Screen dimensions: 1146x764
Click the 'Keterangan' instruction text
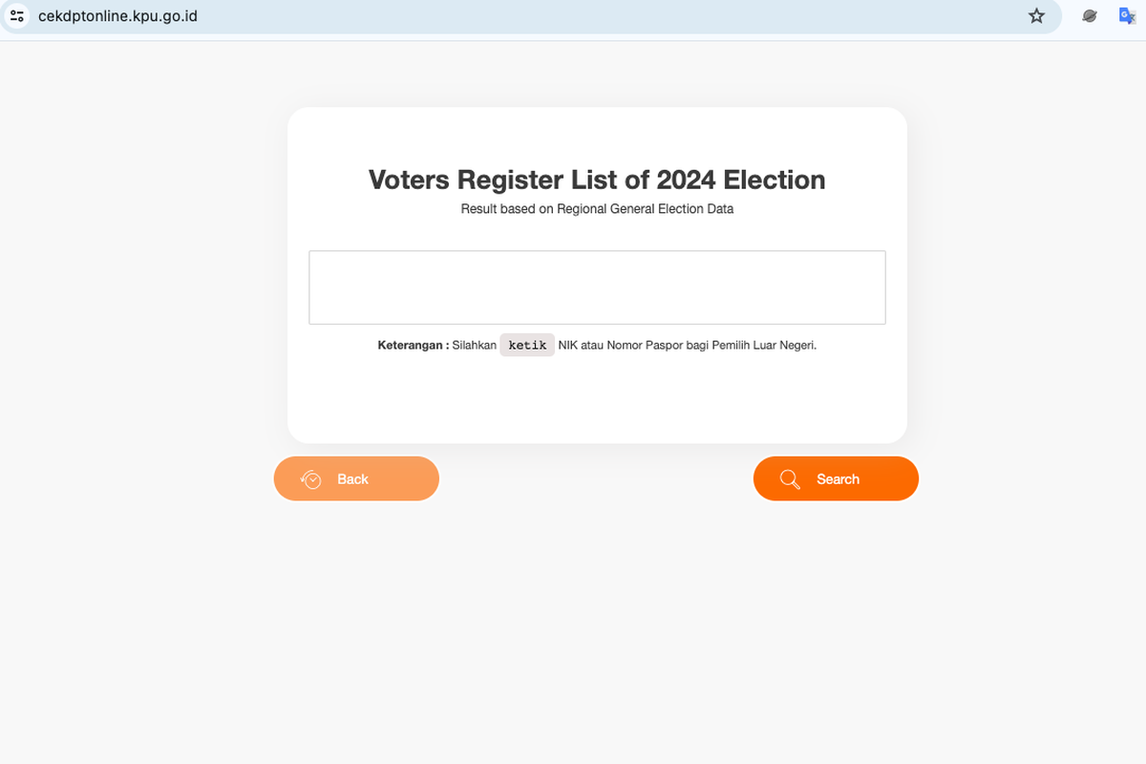(x=597, y=345)
